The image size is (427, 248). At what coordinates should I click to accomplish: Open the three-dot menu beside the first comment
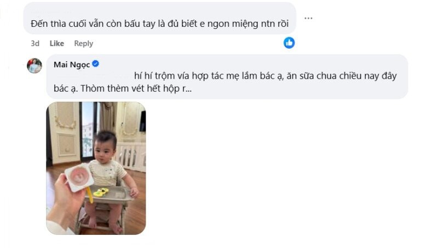pos(308,18)
